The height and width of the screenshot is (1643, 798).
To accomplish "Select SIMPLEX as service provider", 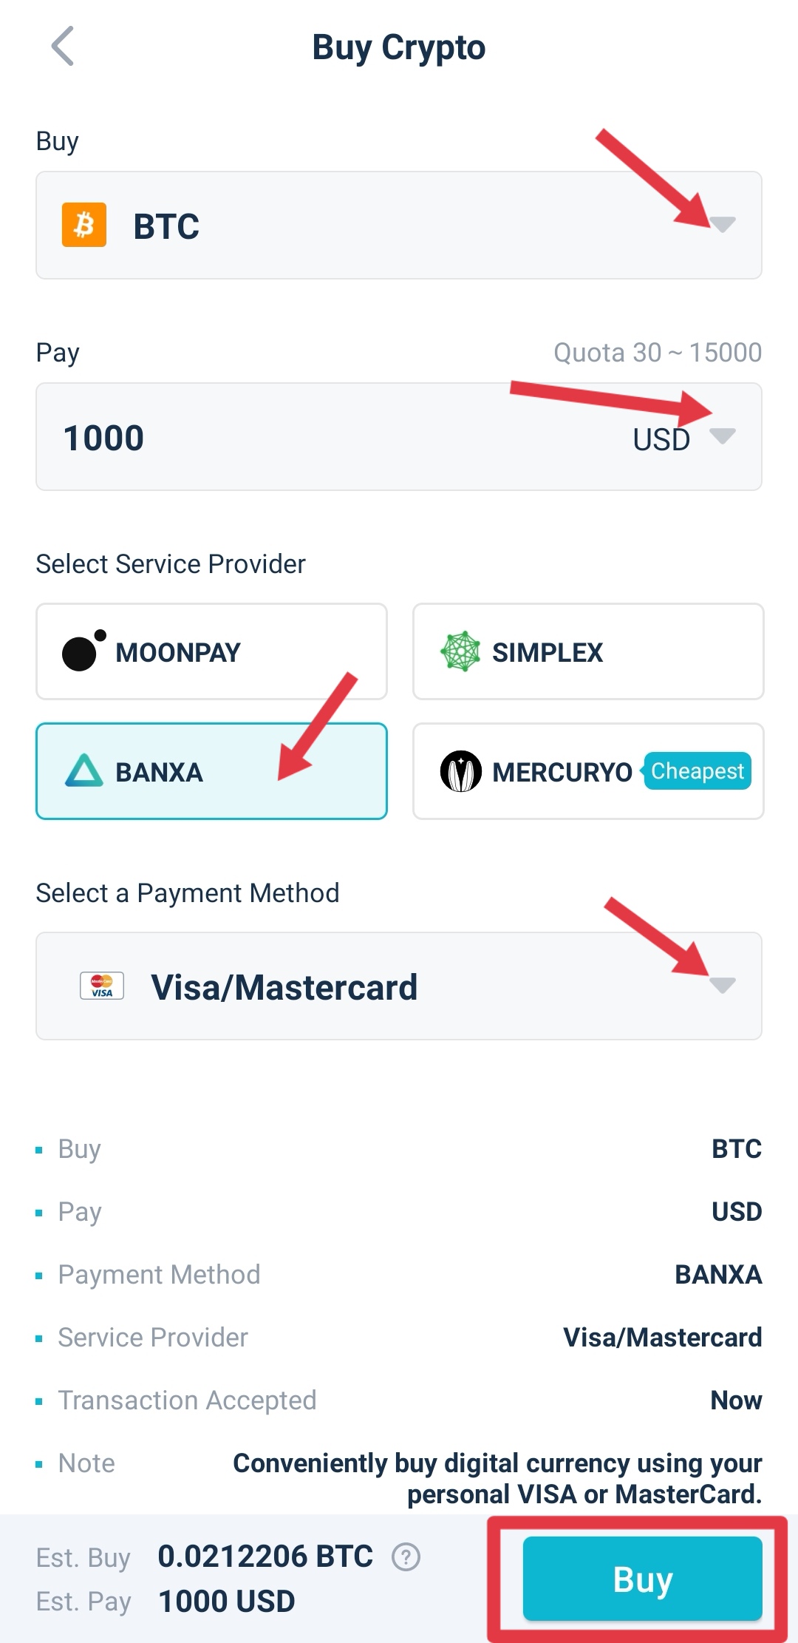I will pos(588,651).
